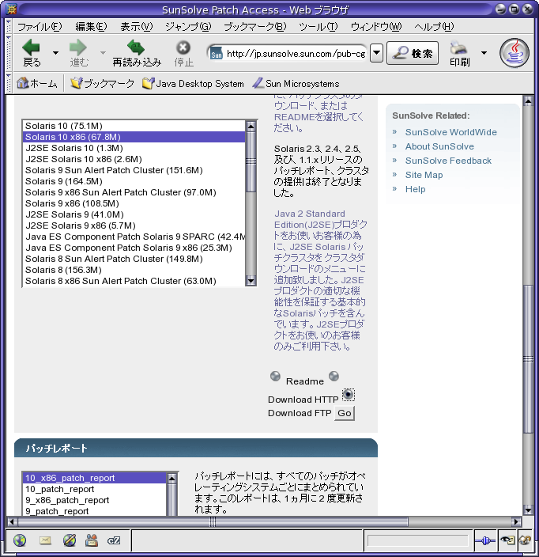Click inside the URL address field

tap(296, 54)
